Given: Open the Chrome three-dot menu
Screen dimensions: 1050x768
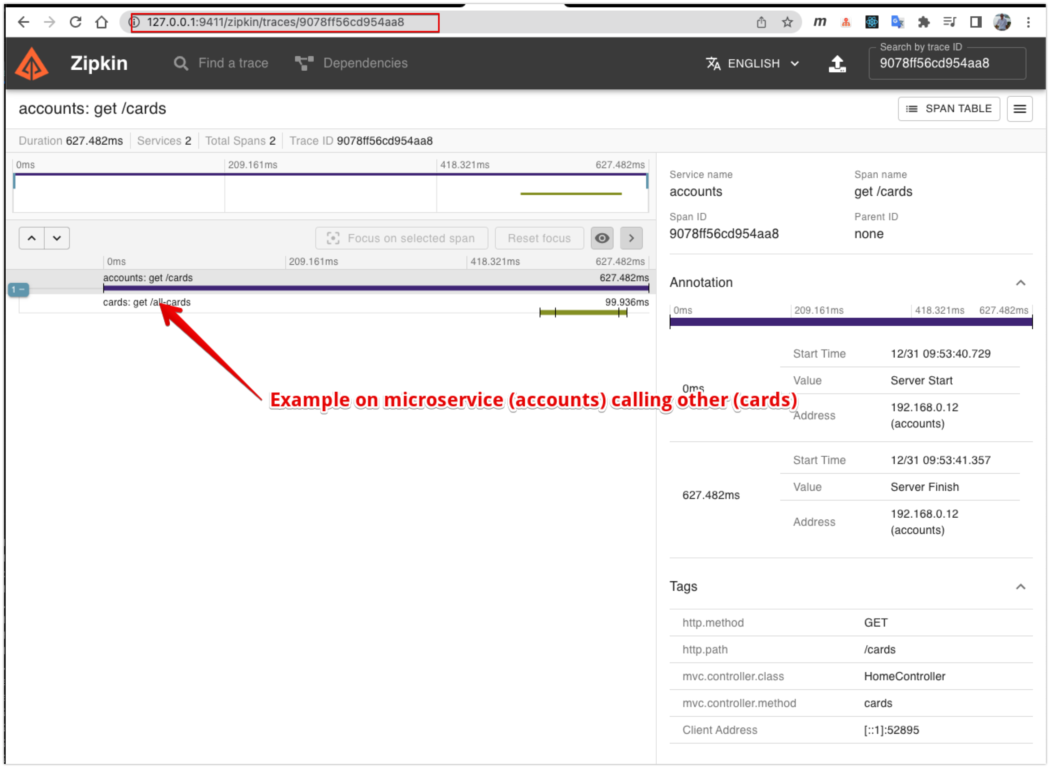Looking at the screenshot, I should pos(1028,22).
